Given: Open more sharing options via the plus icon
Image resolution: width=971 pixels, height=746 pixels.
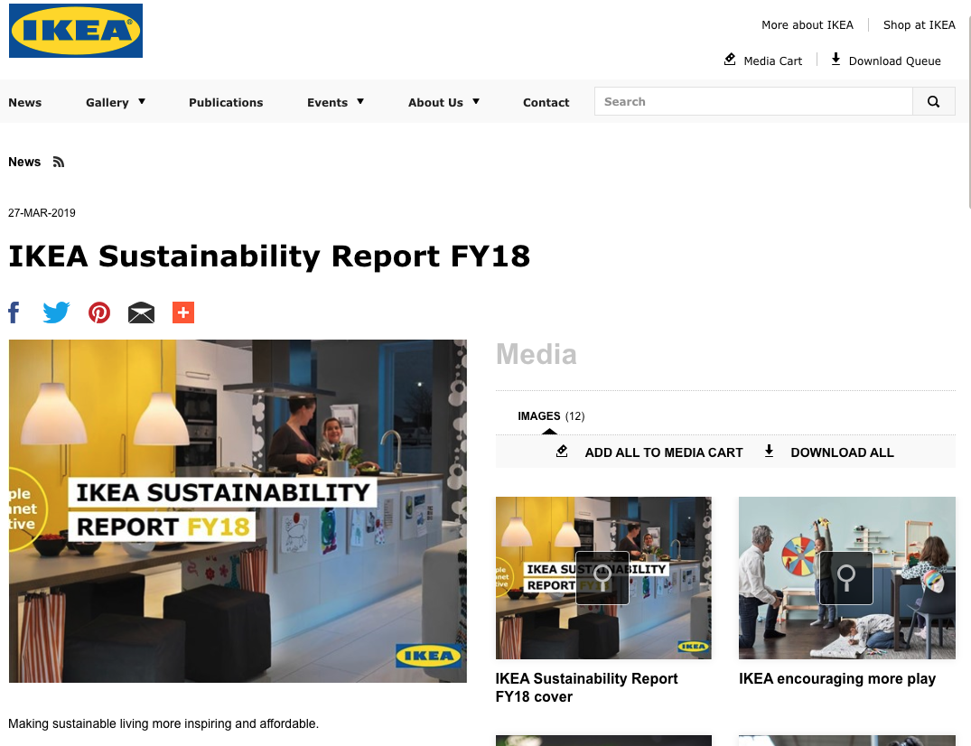Looking at the screenshot, I should tap(182, 312).
